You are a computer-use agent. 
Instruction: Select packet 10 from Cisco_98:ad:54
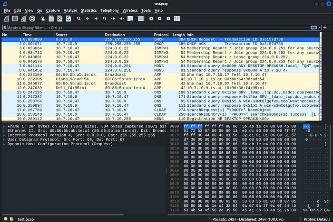click(x=160, y=79)
